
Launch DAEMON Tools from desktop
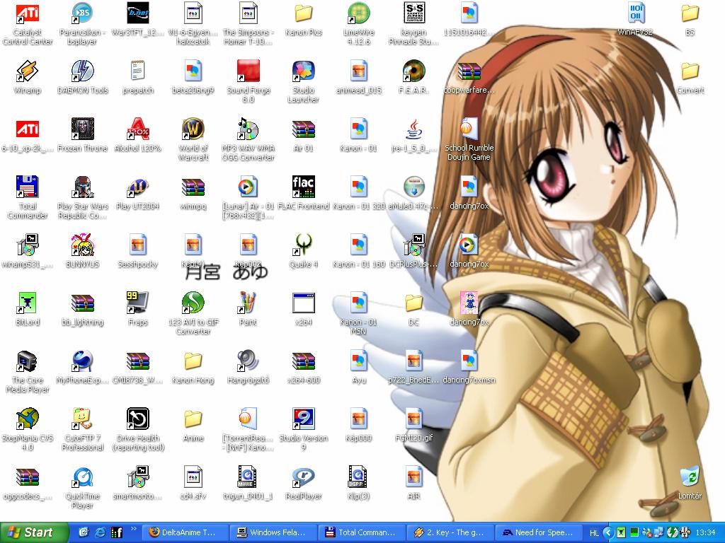(x=83, y=71)
